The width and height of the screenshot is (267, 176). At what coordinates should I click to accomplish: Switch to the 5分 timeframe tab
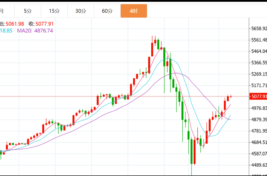click(x=28, y=11)
